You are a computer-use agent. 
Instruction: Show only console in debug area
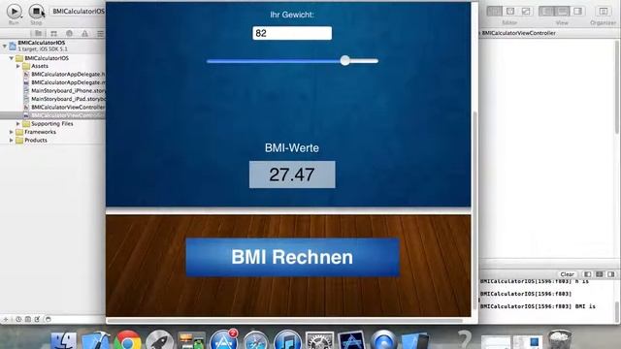coord(611,274)
